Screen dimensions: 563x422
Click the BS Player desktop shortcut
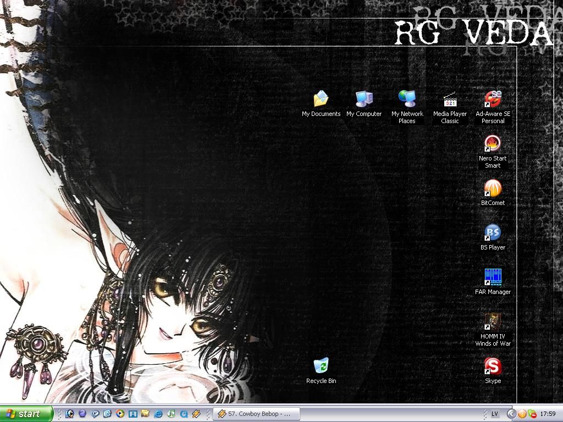(493, 237)
